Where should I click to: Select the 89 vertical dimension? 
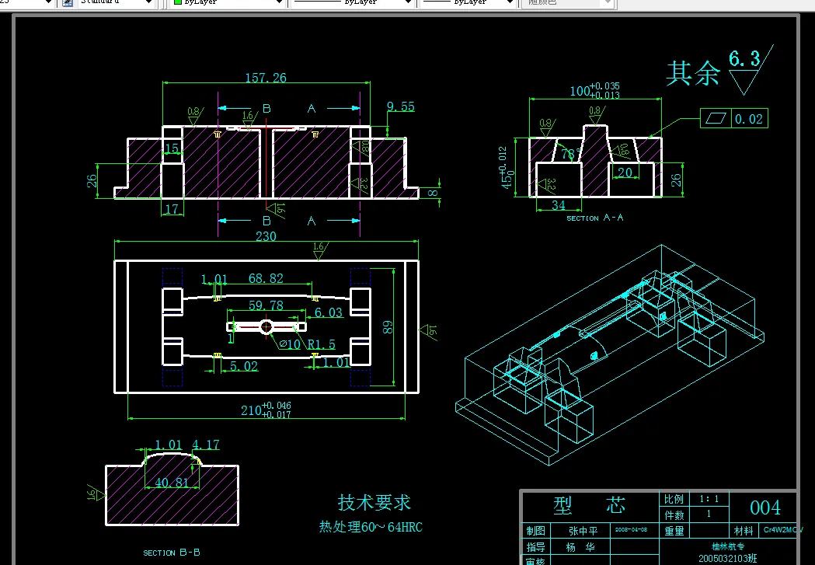[x=388, y=327]
